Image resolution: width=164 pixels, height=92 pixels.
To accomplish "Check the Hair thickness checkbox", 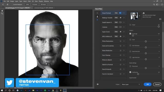I will click(130, 45).
